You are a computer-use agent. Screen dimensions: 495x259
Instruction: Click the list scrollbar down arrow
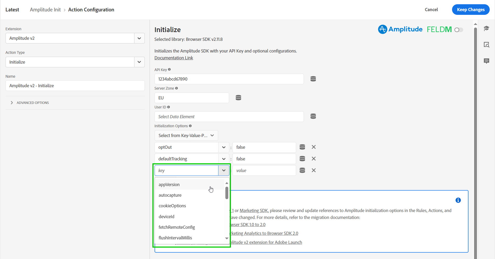pyautogui.click(x=227, y=238)
